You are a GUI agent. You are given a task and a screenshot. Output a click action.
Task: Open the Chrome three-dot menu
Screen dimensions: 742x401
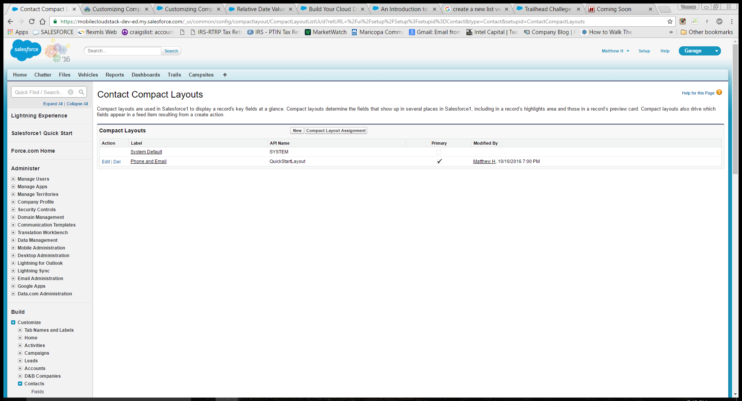click(x=732, y=21)
